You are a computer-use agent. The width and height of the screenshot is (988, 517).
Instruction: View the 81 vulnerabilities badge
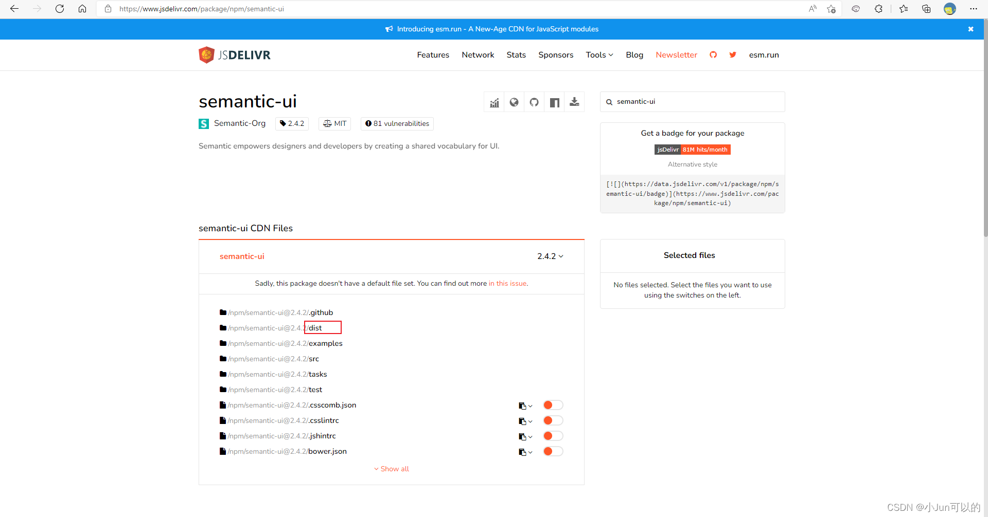point(397,124)
